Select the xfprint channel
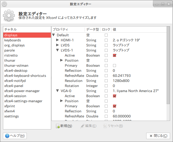 [x=27, y=106]
